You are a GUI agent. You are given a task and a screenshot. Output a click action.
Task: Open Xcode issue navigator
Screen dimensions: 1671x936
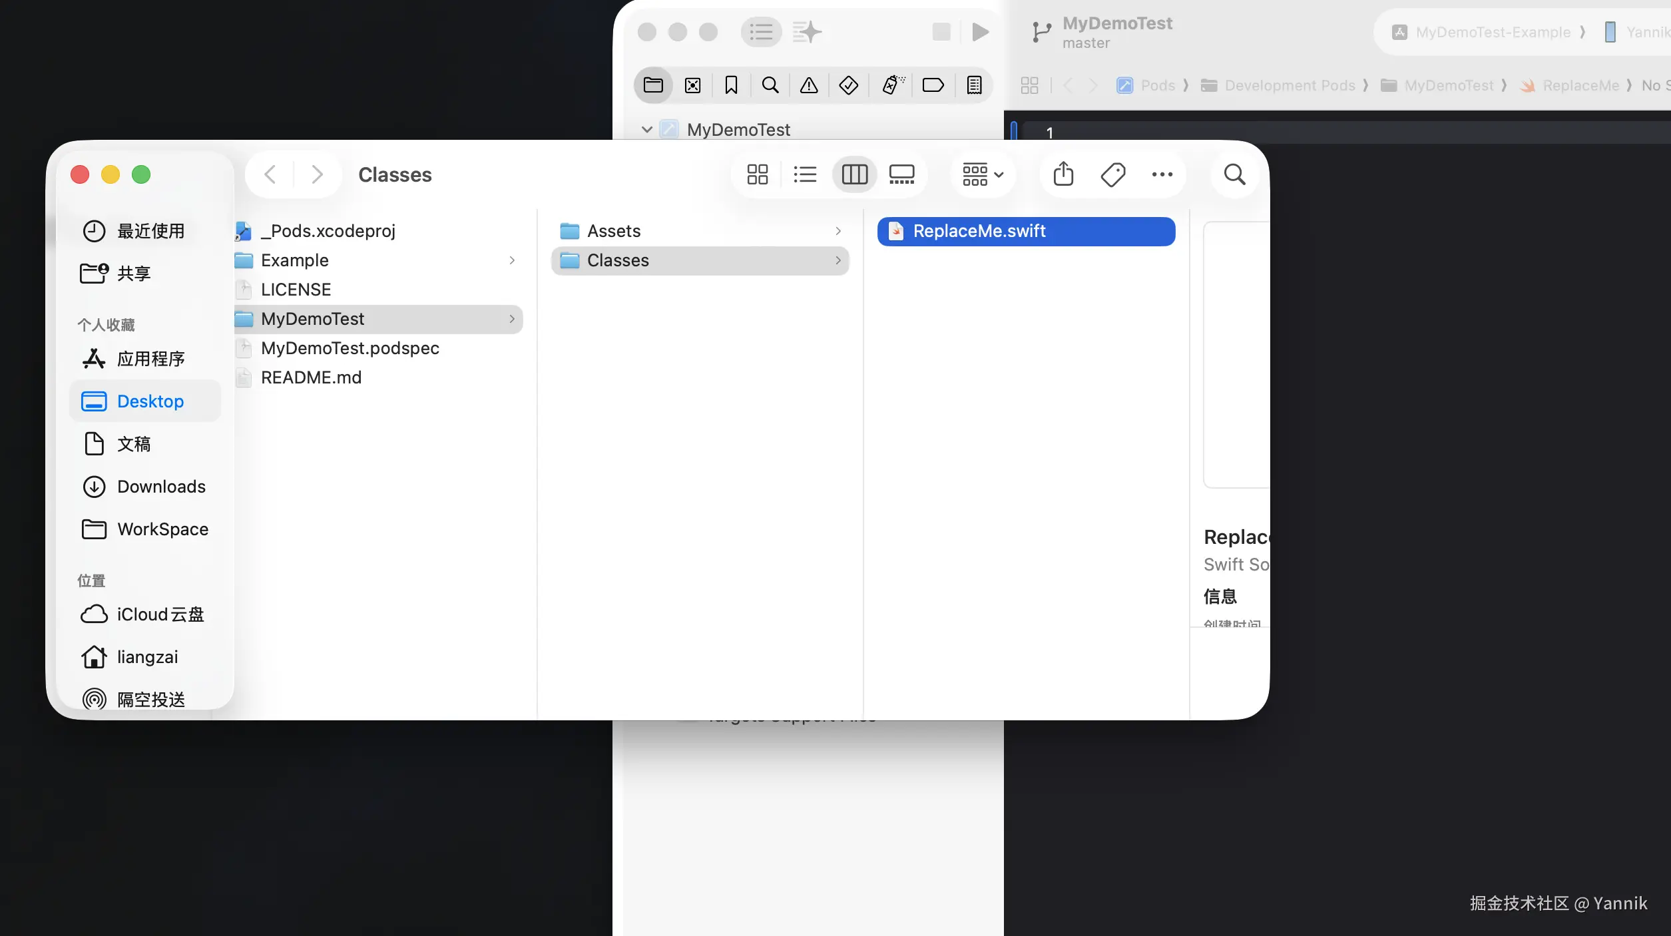click(x=809, y=85)
